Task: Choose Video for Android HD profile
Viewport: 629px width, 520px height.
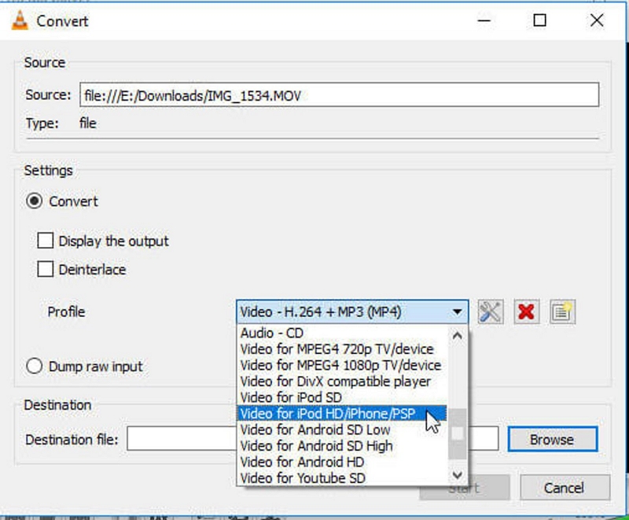Action: click(x=342, y=462)
